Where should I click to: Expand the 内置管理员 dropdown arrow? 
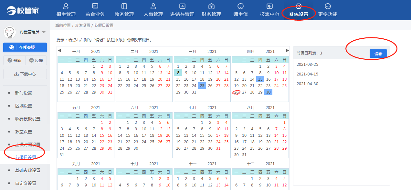click(44, 32)
